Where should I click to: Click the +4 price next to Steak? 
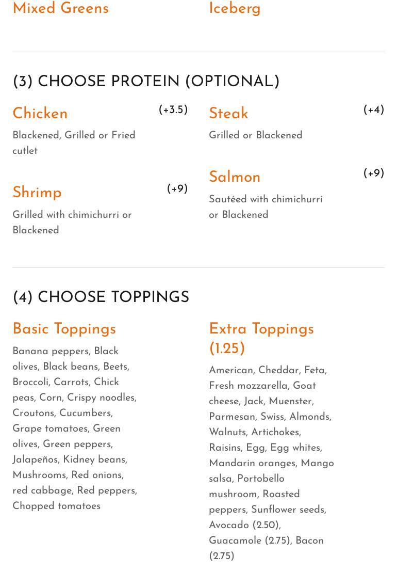pos(374,110)
